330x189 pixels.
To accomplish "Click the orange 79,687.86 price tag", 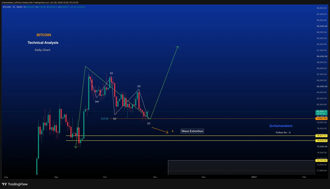I will (x=321, y=118).
